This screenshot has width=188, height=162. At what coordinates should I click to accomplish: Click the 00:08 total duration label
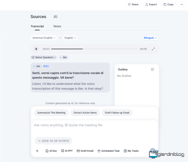[143, 49]
